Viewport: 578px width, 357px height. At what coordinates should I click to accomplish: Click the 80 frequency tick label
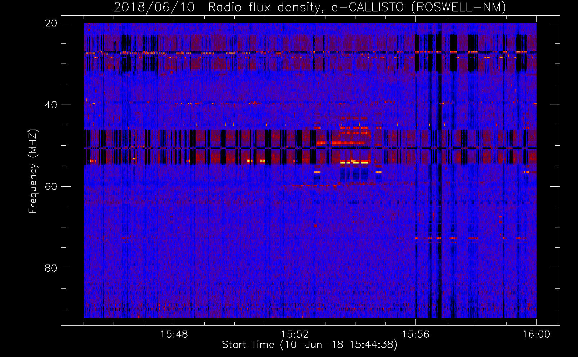(x=51, y=268)
